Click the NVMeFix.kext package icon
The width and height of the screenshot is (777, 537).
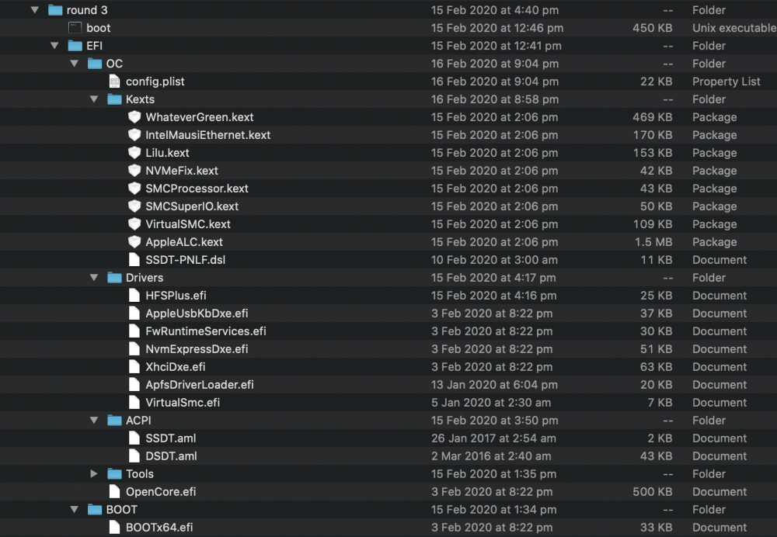[x=134, y=171]
